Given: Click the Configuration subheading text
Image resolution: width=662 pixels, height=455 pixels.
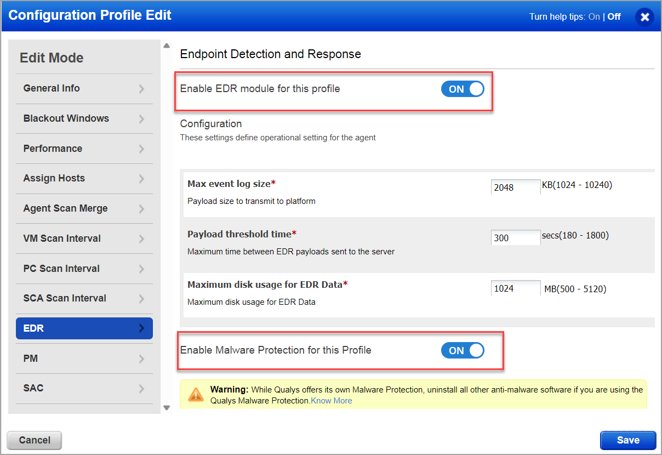Looking at the screenshot, I should pyautogui.click(x=211, y=124).
